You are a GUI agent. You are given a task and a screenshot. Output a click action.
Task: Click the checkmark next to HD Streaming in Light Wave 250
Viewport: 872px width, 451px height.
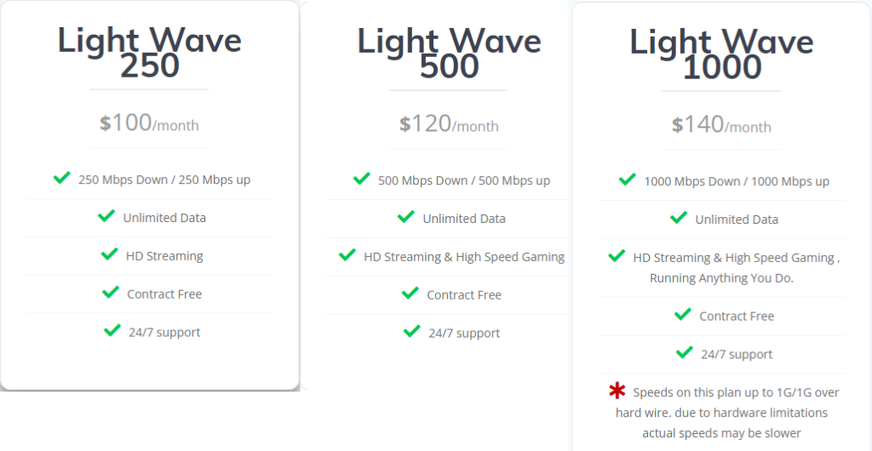[x=109, y=254]
